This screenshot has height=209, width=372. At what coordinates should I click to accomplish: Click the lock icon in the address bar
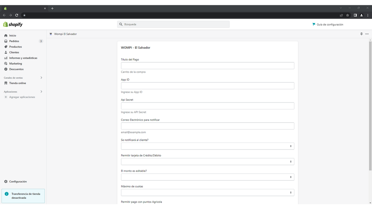[24, 15]
